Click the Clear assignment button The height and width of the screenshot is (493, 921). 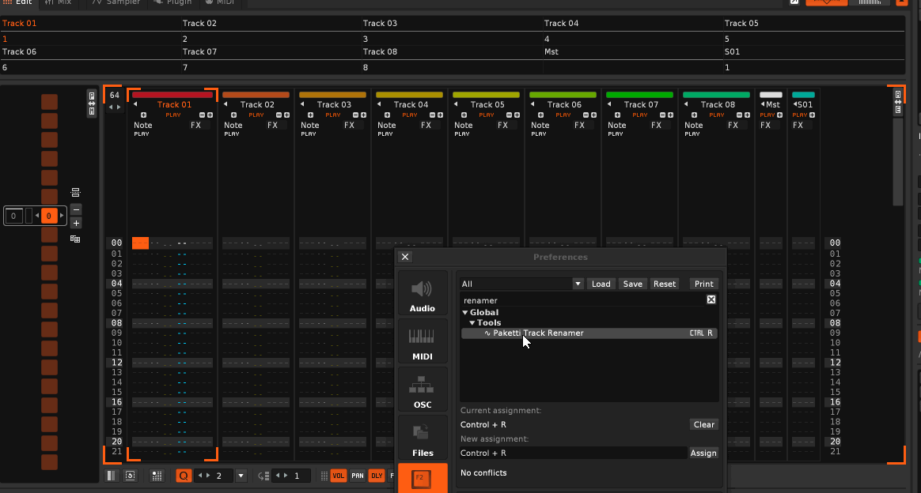(x=703, y=424)
